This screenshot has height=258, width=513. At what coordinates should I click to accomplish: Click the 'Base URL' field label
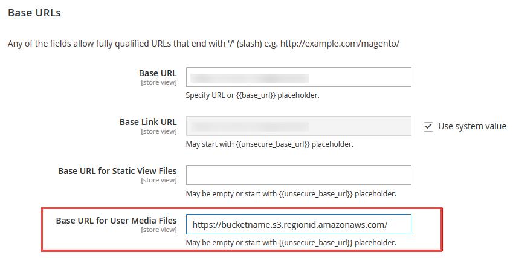(x=158, y=73)
